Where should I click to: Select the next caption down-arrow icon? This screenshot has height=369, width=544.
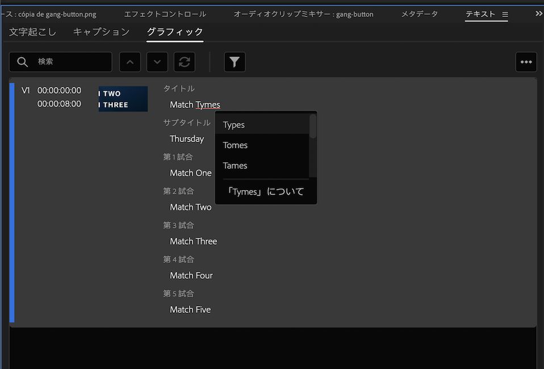tap(157, 62)
